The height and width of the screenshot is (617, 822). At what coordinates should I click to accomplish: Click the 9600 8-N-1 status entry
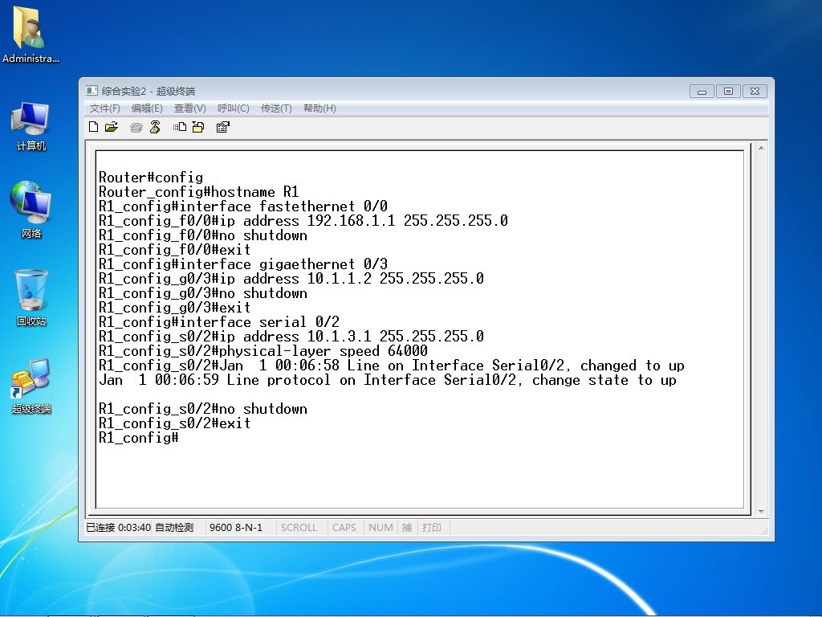[x=236, y=527]
